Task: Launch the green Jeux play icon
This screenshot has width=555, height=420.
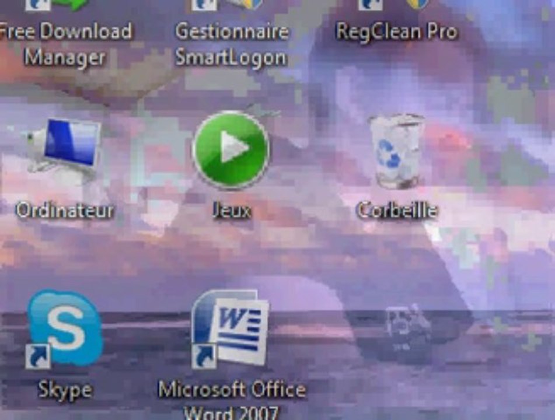Action: 231,150
